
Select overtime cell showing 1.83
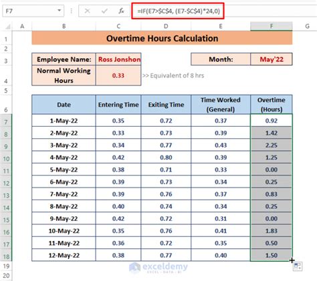click(x=272, y=231)
